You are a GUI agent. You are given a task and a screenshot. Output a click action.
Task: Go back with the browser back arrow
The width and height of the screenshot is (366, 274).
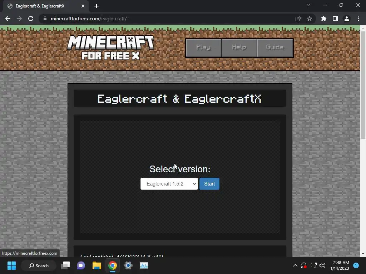8,19
